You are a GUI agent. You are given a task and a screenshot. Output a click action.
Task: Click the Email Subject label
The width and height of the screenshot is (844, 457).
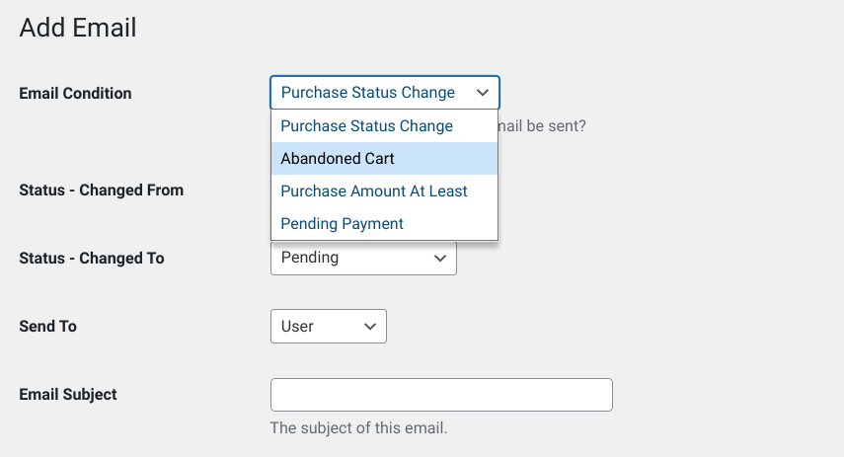68,395
